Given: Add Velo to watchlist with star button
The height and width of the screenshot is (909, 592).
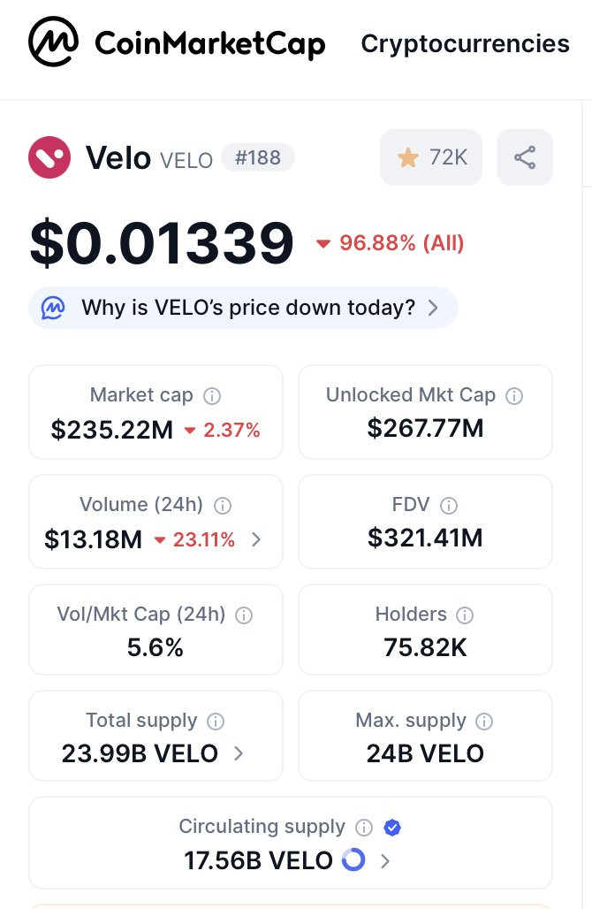Looking at the screenshot, I should pos(431,157).
